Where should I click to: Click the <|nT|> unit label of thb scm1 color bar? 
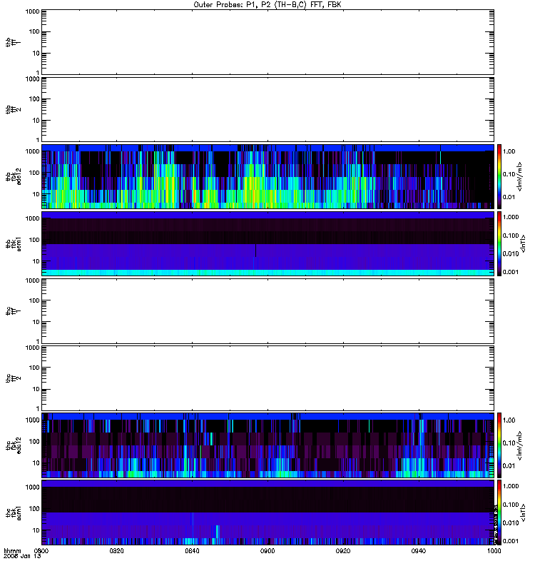tap(523, 243)
